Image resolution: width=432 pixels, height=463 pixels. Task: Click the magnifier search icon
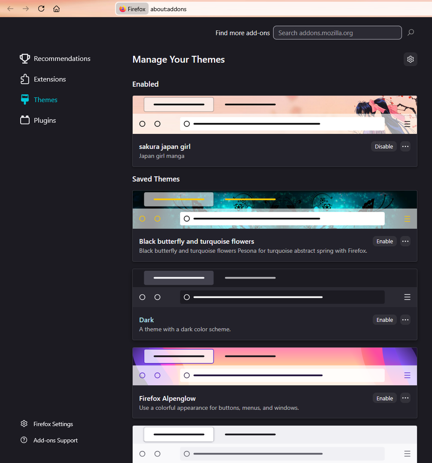411,33
